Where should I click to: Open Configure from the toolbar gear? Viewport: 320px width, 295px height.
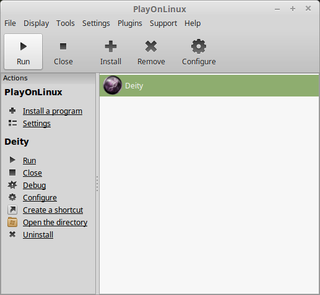pyautogui.click(x=199, y=51)
